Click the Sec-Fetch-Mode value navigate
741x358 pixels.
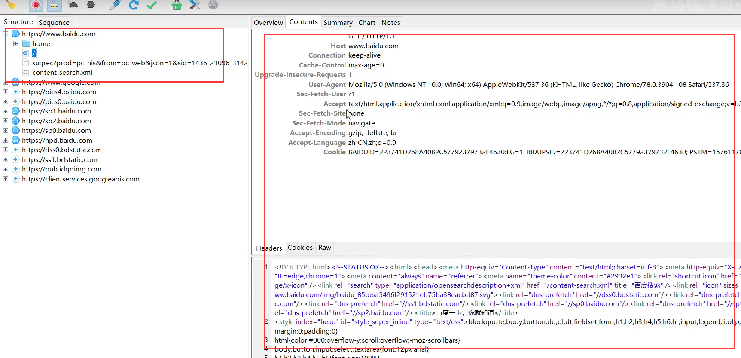pos(362,123)
